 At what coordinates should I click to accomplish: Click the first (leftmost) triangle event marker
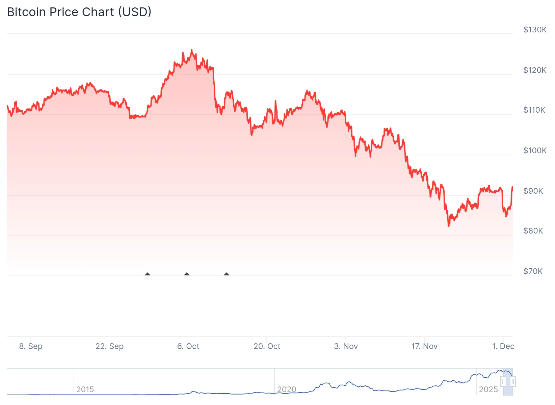coord(148,274)
